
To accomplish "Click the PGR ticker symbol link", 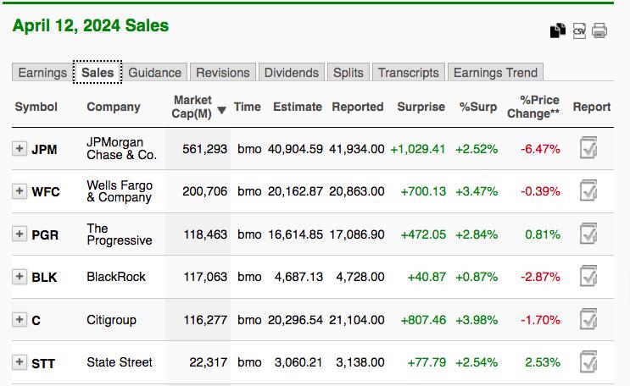I will 45,234.
